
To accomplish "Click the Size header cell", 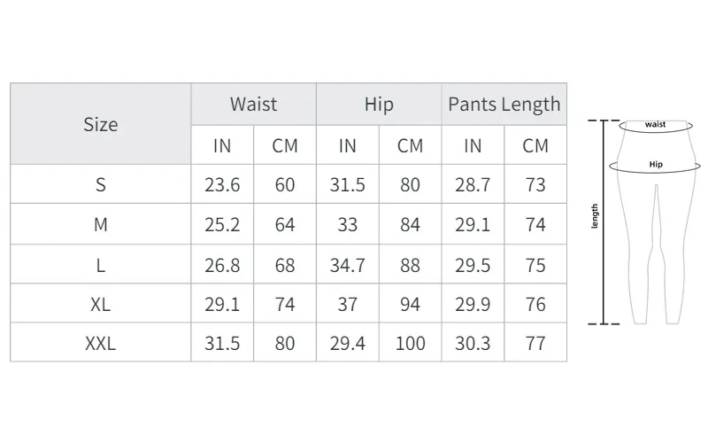I will [x=101, y=124].
